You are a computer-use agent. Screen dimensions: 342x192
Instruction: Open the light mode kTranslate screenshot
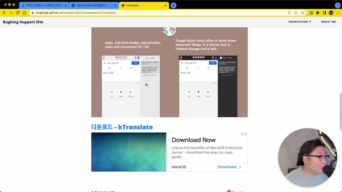tap(131, 86)
